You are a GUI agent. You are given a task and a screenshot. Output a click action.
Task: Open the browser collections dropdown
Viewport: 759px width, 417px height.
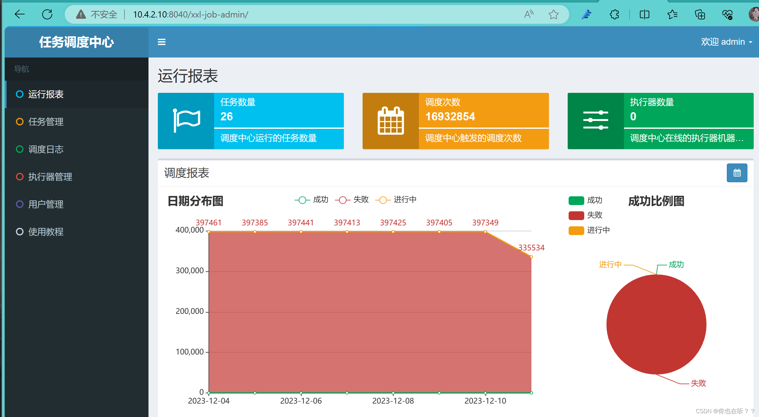700,14
